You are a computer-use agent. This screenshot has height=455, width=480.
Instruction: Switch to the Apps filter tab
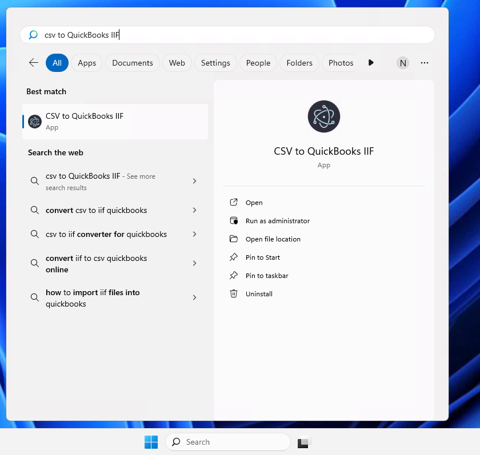pyautogui.click(x=87, y=63)
